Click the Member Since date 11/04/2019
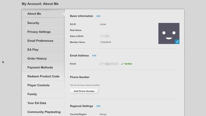 click(x=105, y=42)
